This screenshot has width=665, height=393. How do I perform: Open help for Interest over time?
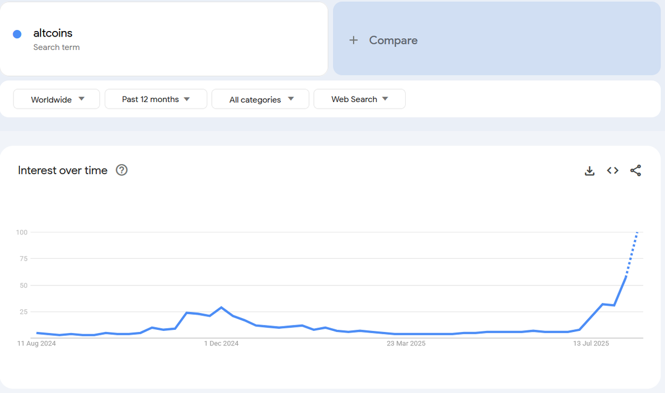click(122, 170)
